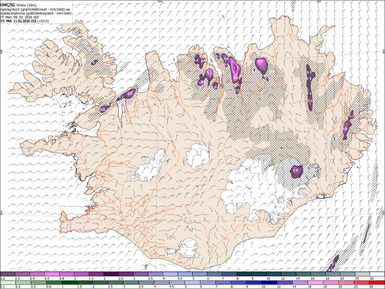
Task: Pick the light grey snow swatch labeled 25
Action: (362, 274)
